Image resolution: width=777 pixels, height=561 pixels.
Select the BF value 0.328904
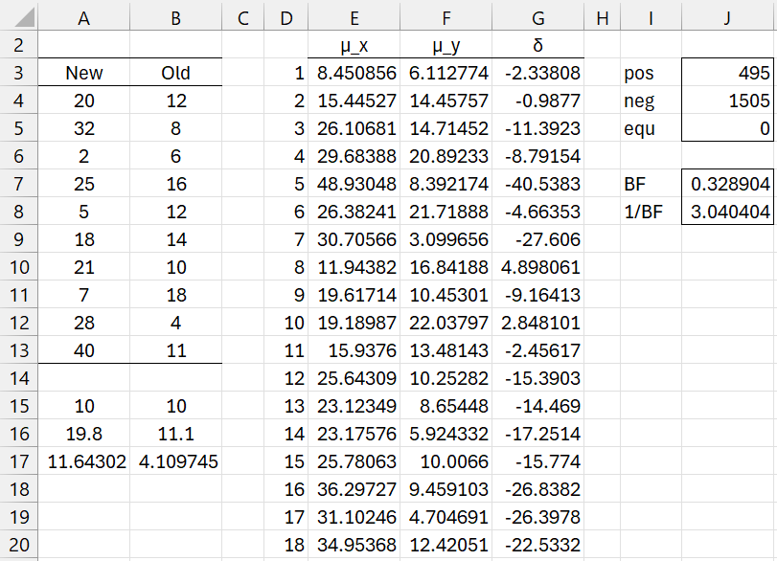coord(727,184)
